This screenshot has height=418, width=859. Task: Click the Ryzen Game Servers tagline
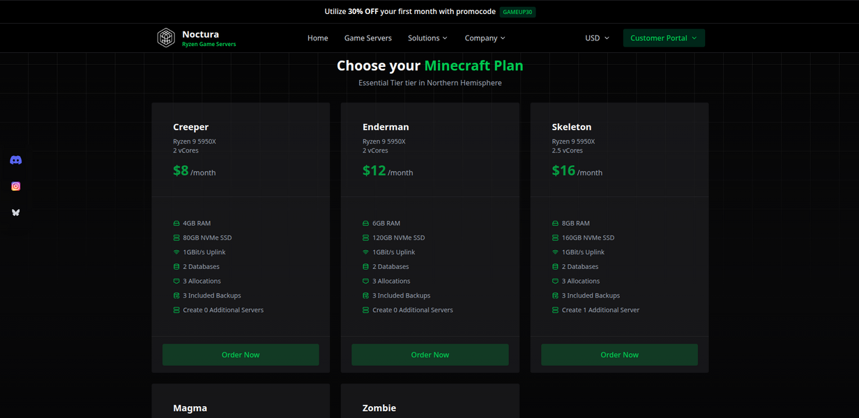(209, 44)
